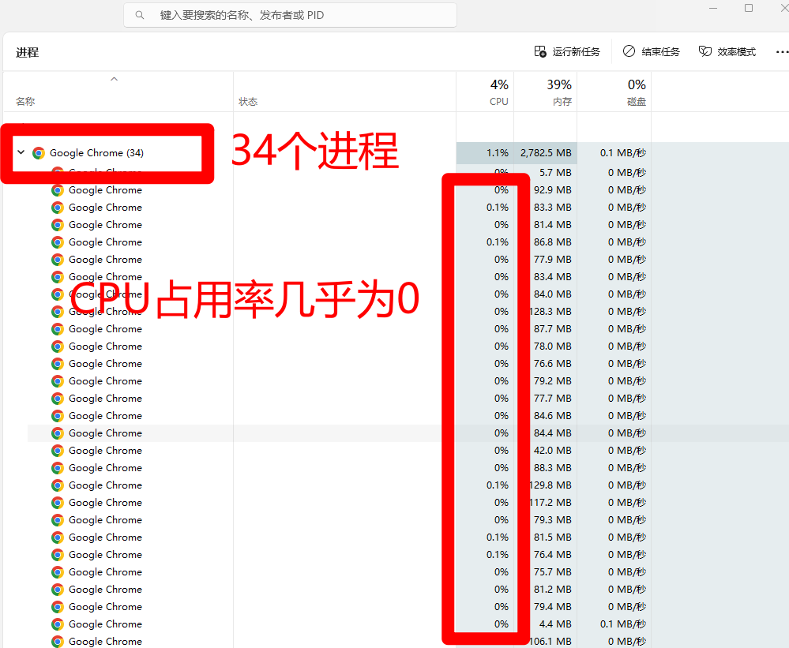Select the Google Chrome name in the 75.7 MB row
The width and height of the screenshot is (789, 648).
[x=105, y=572]
